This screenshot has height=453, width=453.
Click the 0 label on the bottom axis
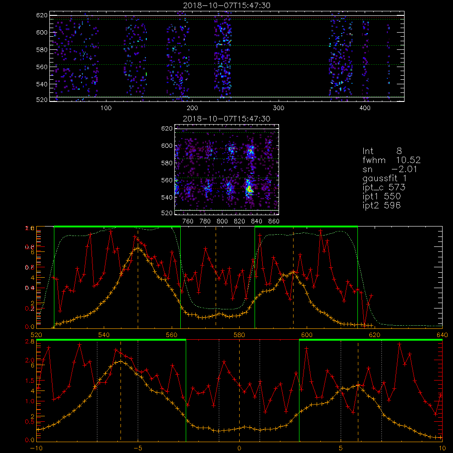[x=239, y=448]
